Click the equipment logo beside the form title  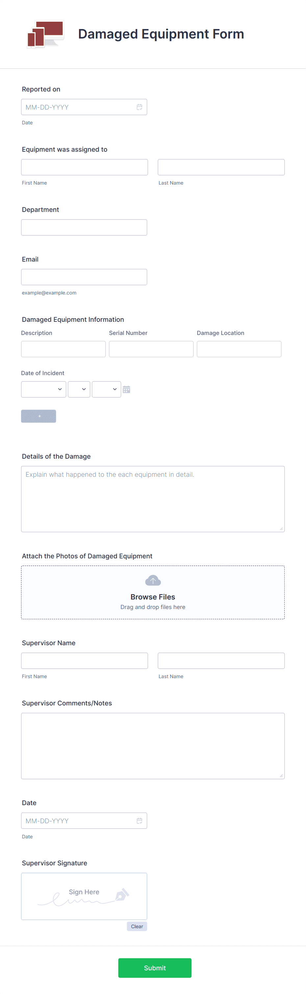pos(45,34)
